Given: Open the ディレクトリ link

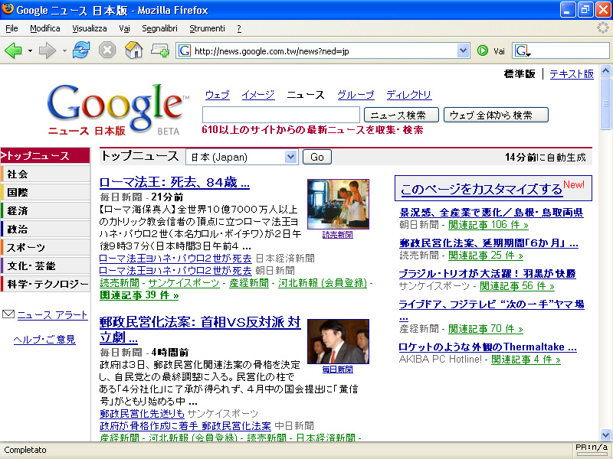Looking at the screenshot, I should 409,95.
